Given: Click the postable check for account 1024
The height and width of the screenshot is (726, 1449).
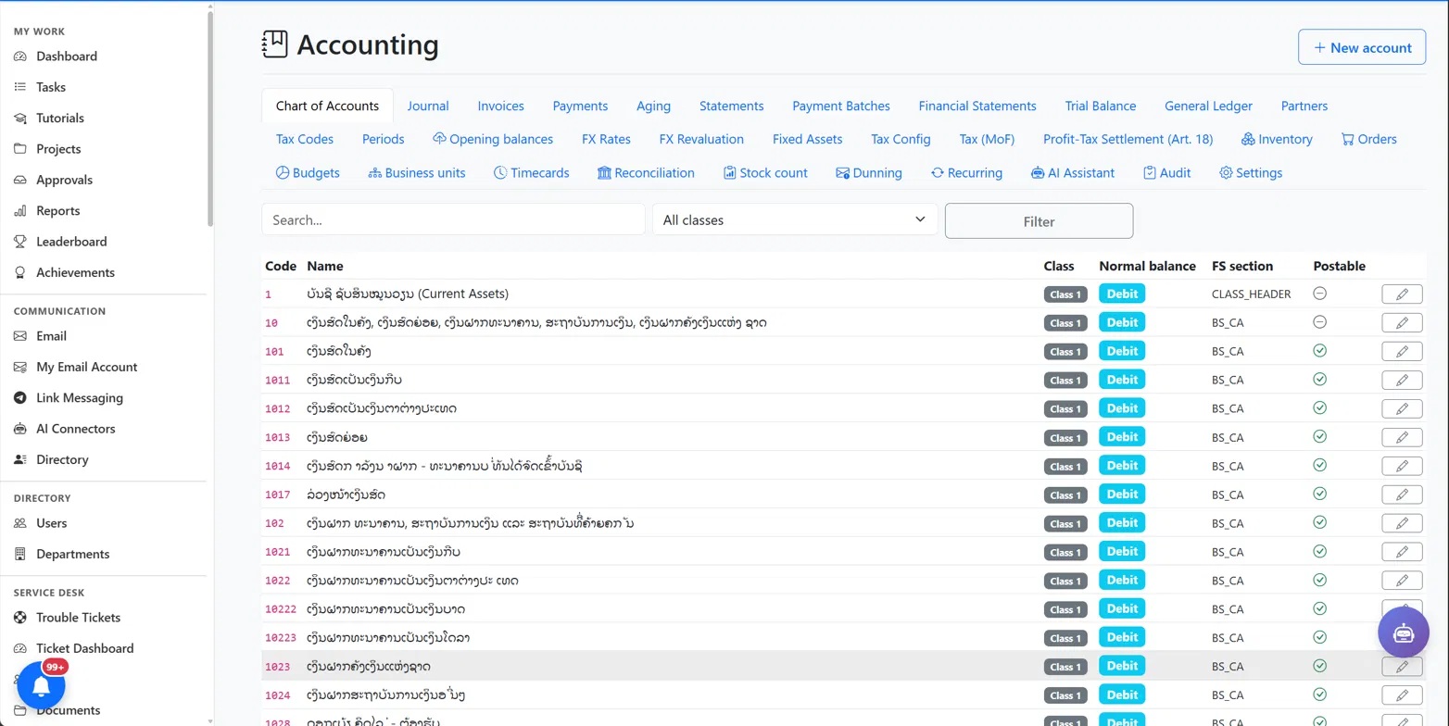Looking at the screenshot, I should coord(1320,695).
